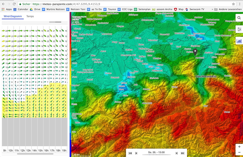Click the address bar URL field
Image resolution: width=243 pixels, height=157 pixels.
(124, 4)
